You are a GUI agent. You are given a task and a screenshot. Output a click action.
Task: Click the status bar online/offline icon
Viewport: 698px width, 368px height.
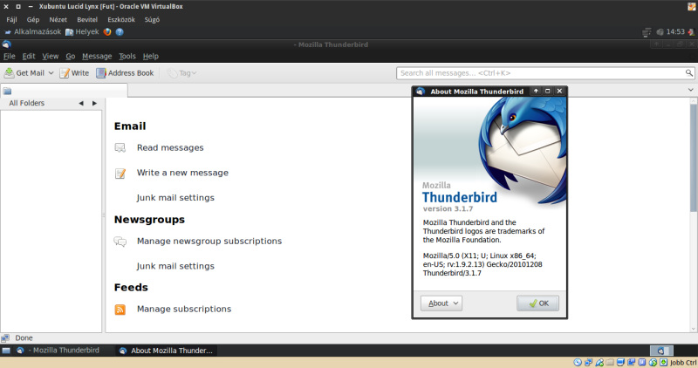(x=5, y=338)
